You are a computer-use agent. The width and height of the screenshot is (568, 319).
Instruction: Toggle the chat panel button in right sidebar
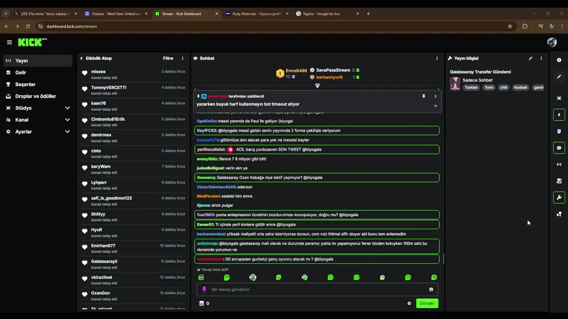pyautogui.click(x=559, y=148)
